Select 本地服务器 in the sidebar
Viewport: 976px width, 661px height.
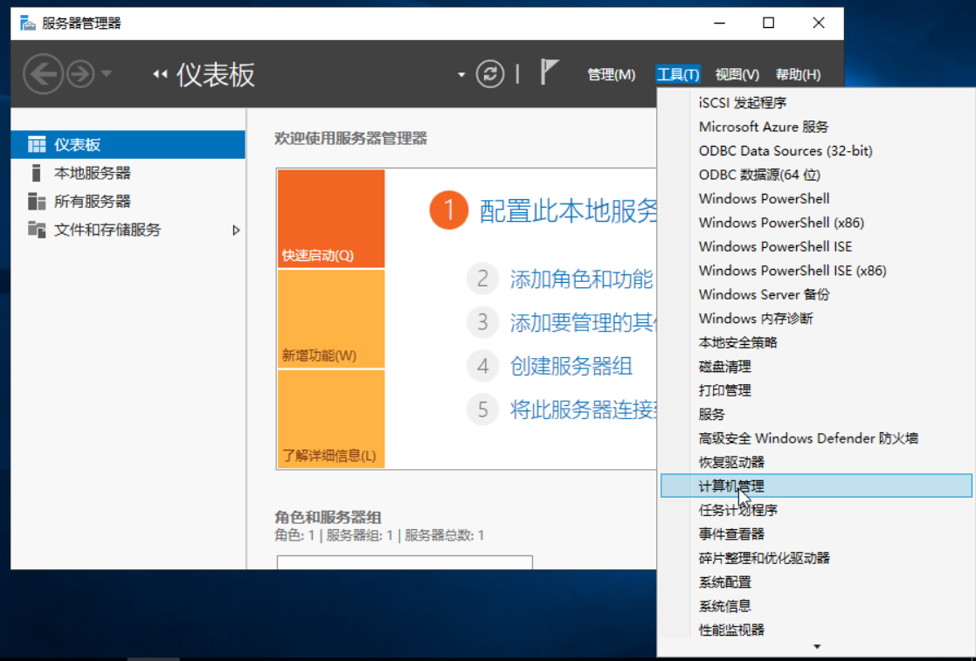point(128,173)
